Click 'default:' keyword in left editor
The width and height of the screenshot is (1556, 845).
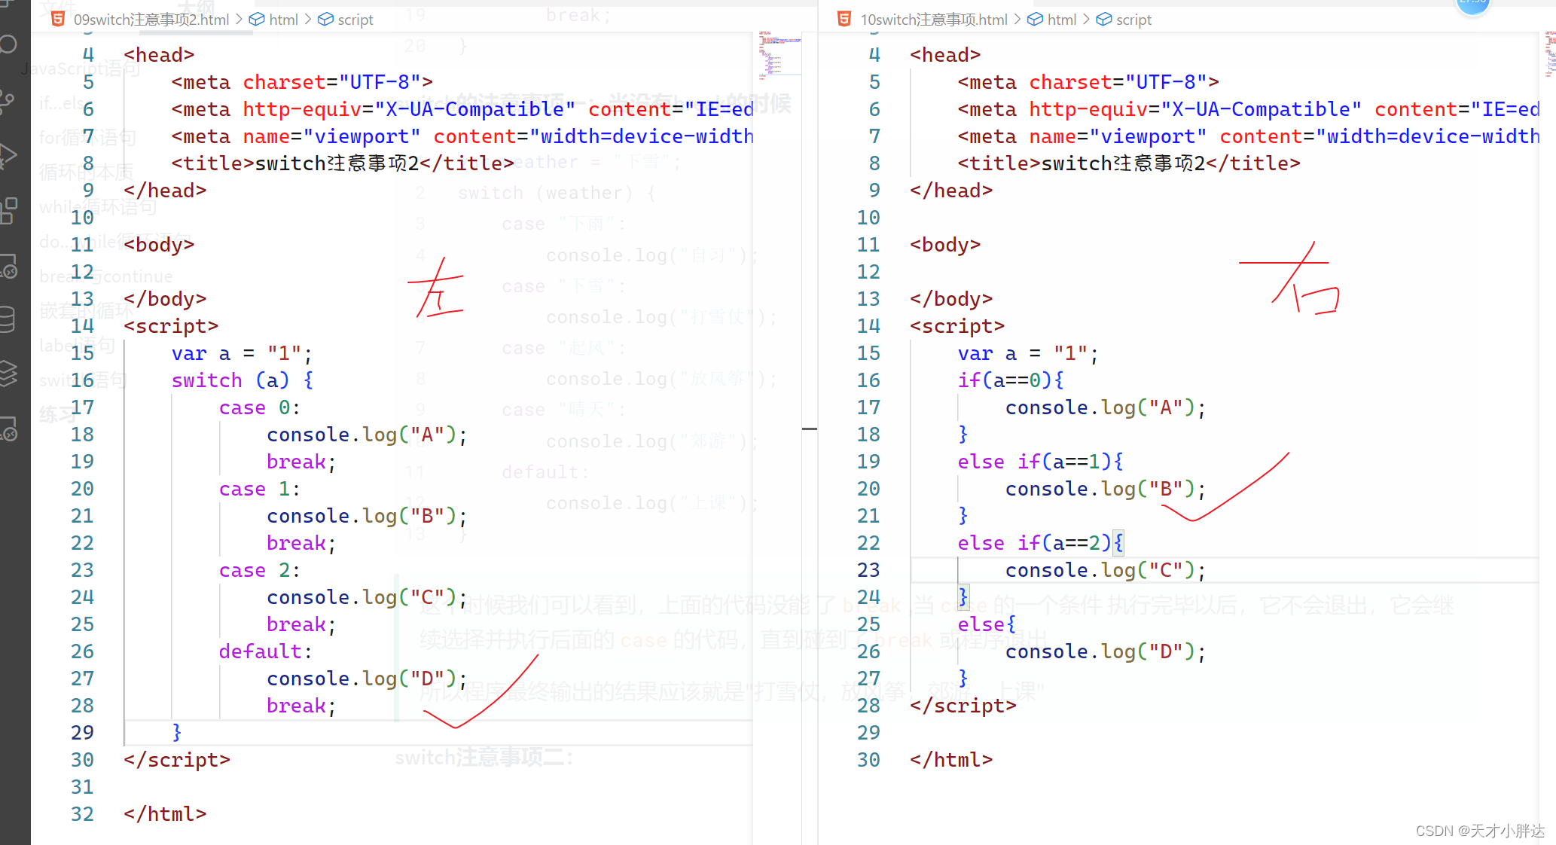click(265, 651)
